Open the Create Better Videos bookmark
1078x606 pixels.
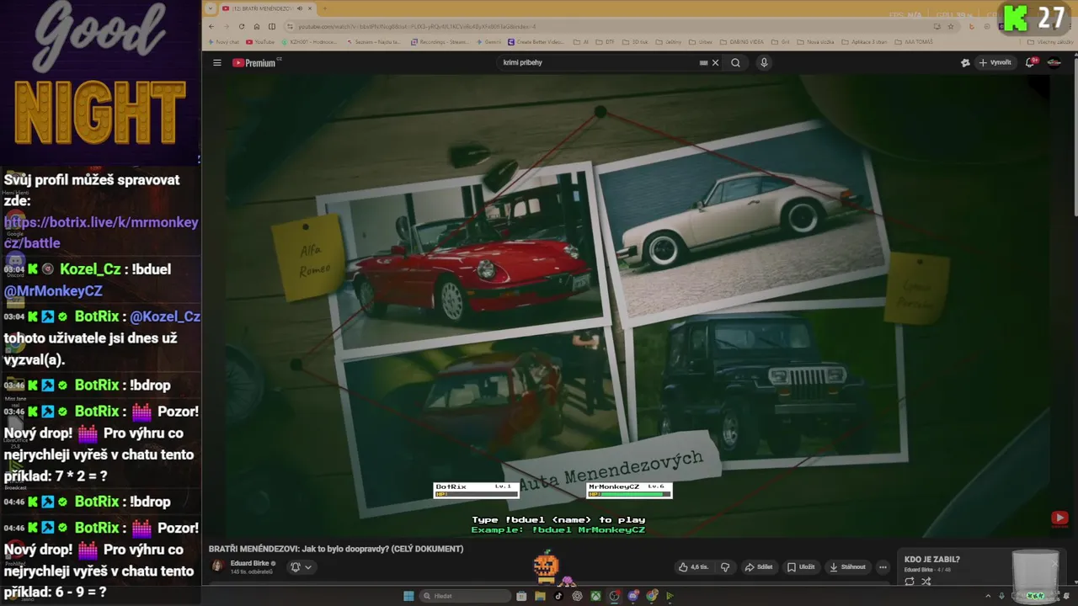536,41
